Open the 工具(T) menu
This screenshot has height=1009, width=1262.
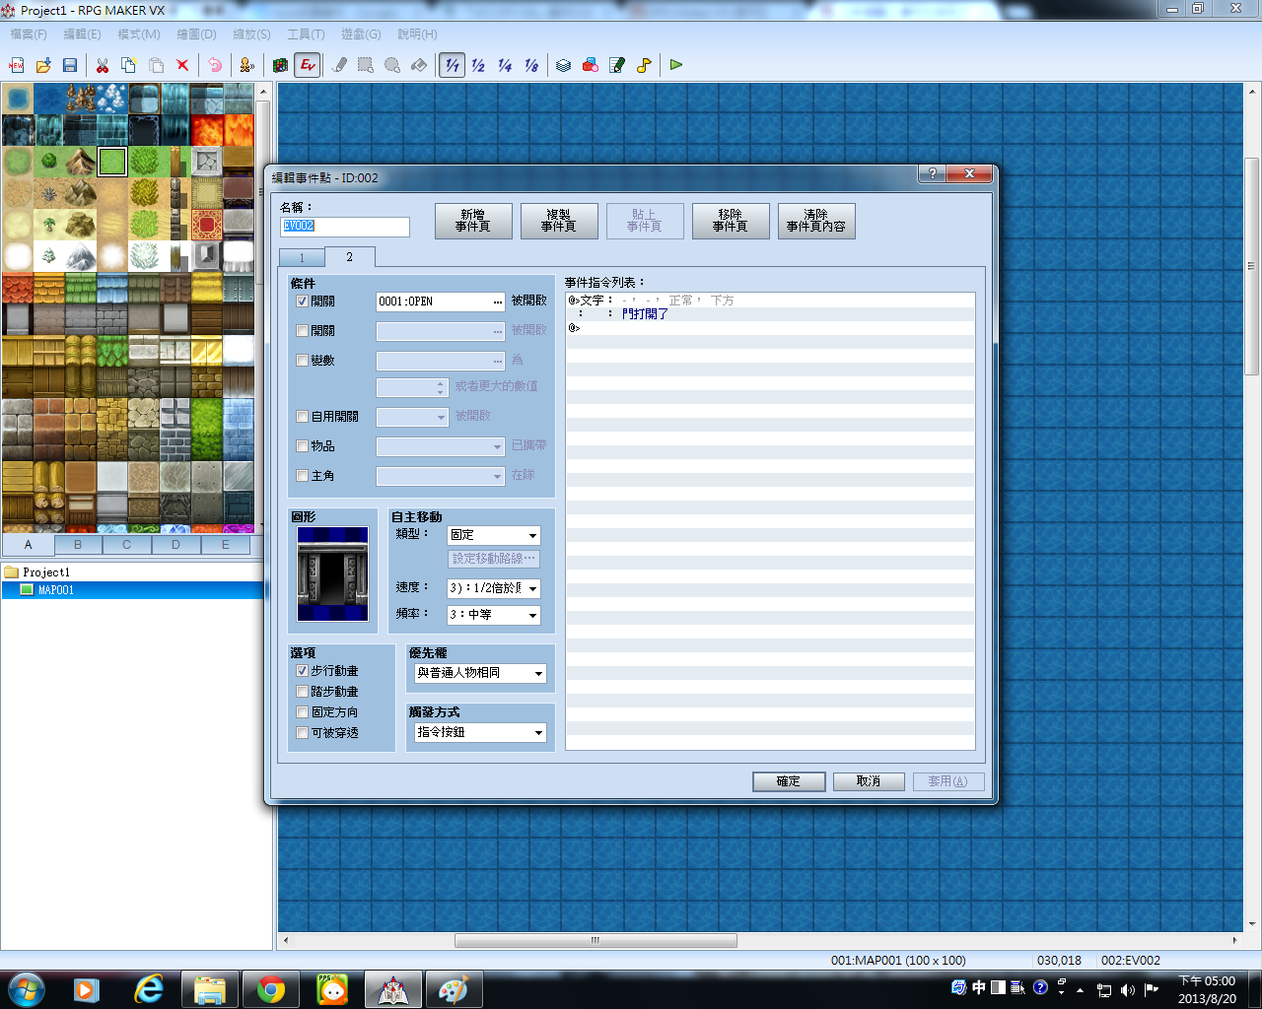click(306, 34)
